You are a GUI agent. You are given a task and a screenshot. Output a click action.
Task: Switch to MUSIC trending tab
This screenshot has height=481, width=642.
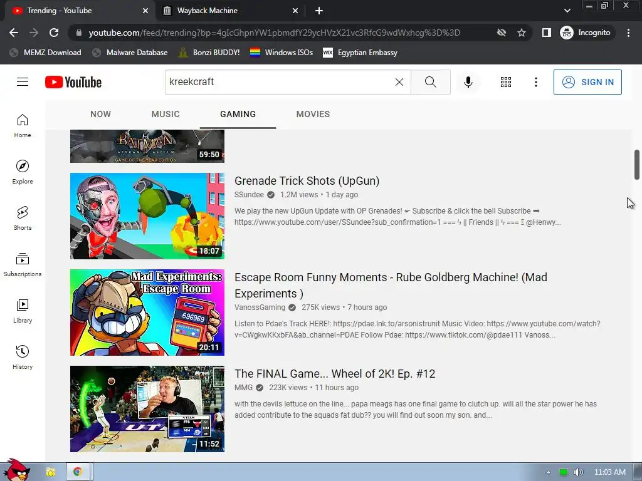(166, 114)
